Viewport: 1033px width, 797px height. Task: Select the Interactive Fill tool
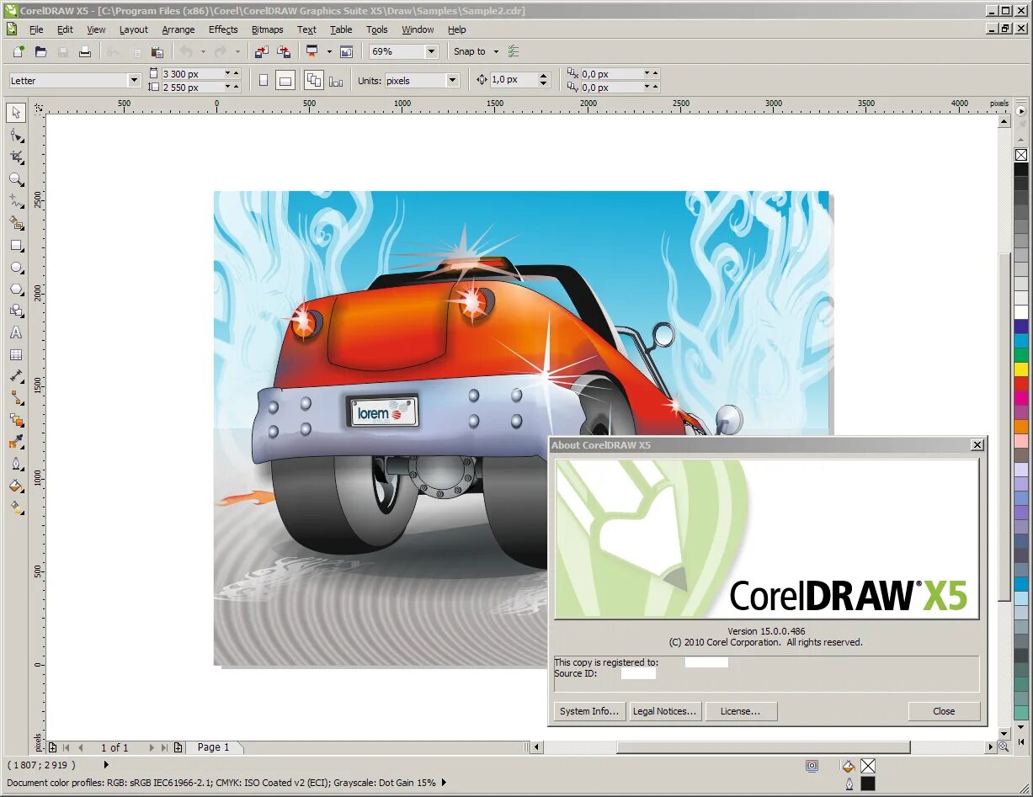click(16, 508)
